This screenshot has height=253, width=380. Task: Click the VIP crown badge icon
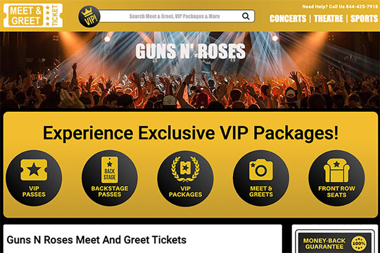(89, 17)
